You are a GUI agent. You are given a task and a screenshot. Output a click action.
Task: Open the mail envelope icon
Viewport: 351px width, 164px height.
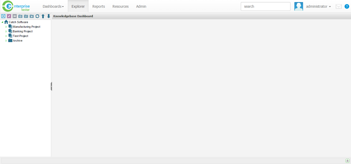338,7
